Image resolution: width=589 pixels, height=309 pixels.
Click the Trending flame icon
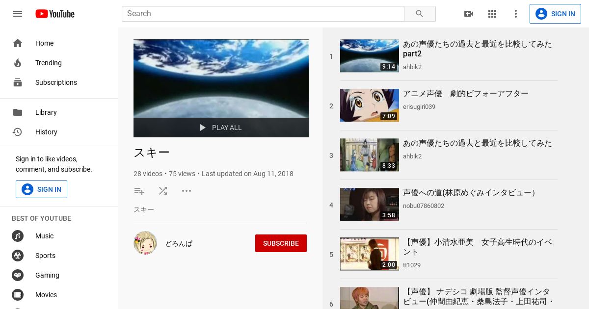[18, 63]
